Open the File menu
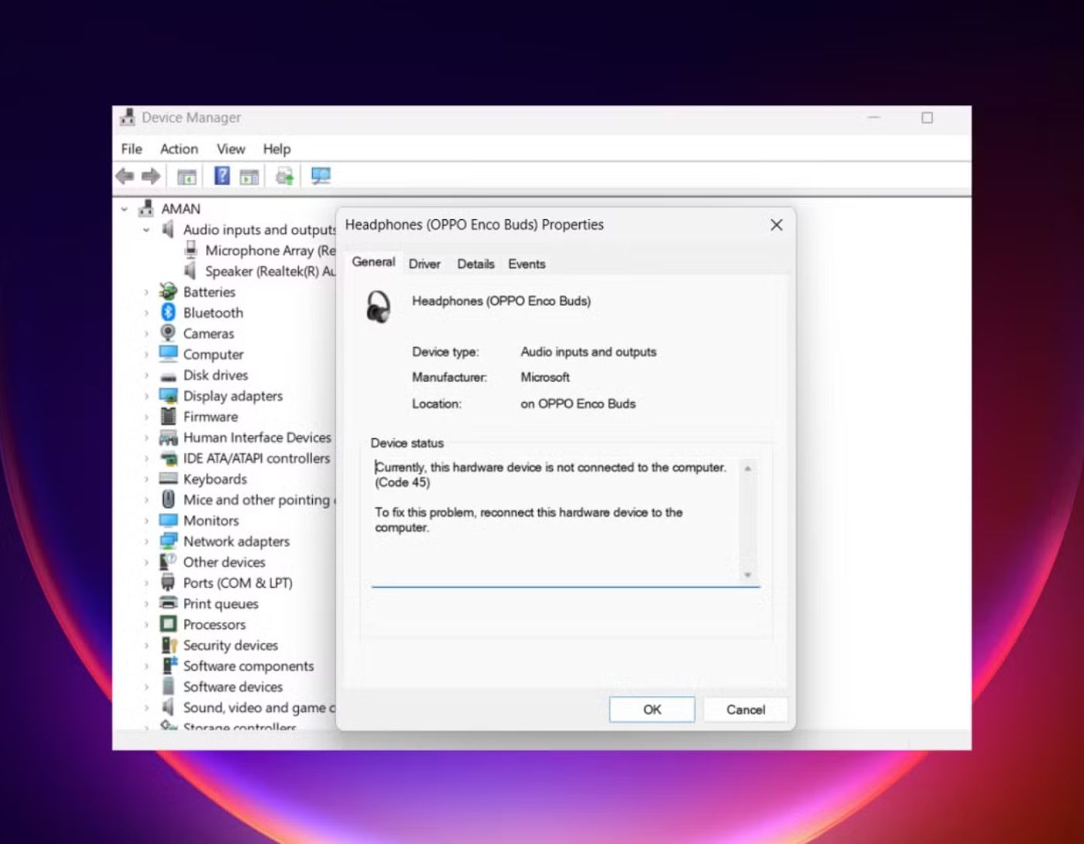This screenshot has width=1084, height=844. click(132, 149)
